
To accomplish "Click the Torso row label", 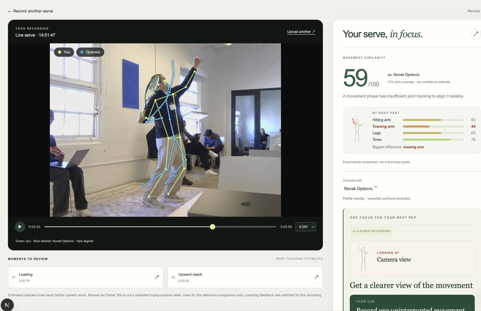I will point(377,140).
